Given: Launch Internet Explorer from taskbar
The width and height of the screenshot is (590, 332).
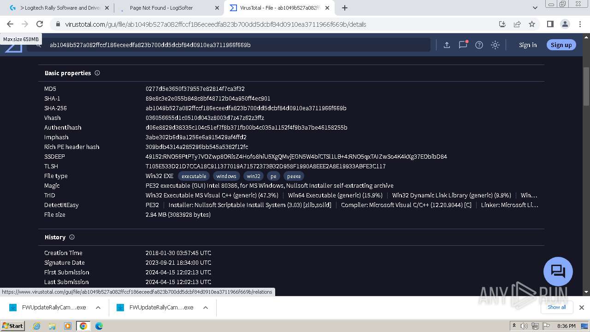Looking at the screenshot, I should pos(37,326).
